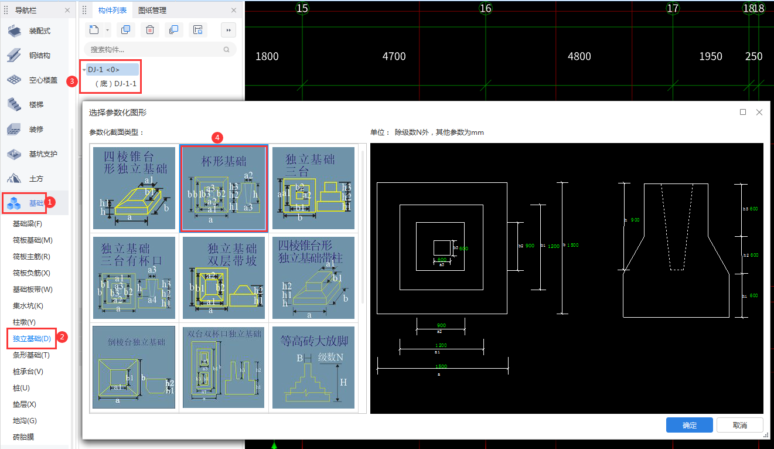Click the save component archive icon
Viewport: 774px width, 449px height.
click(198, 30)
